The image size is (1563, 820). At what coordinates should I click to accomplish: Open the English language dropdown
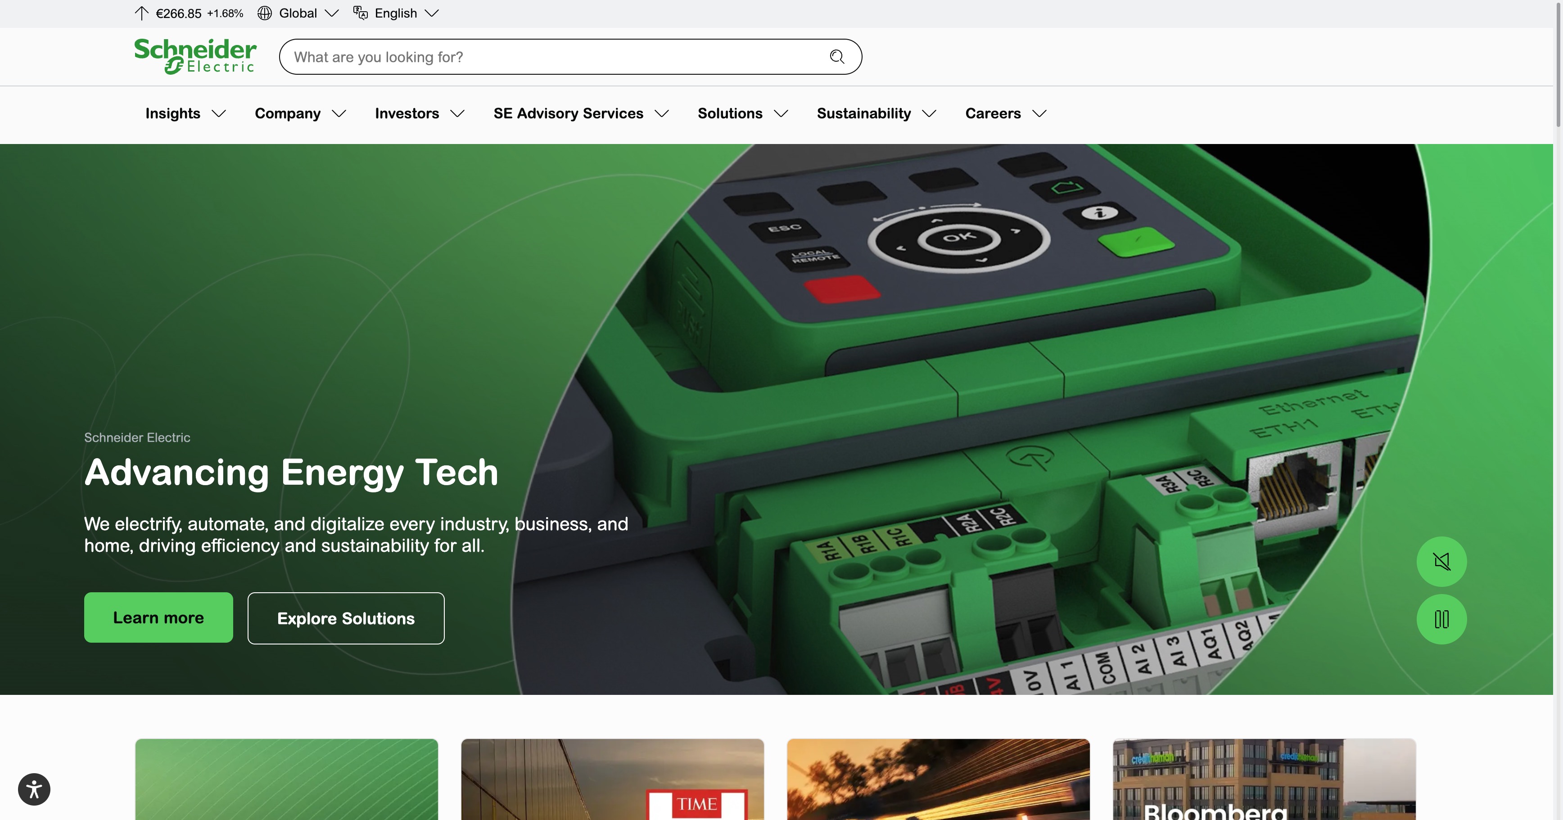[396, 14]
